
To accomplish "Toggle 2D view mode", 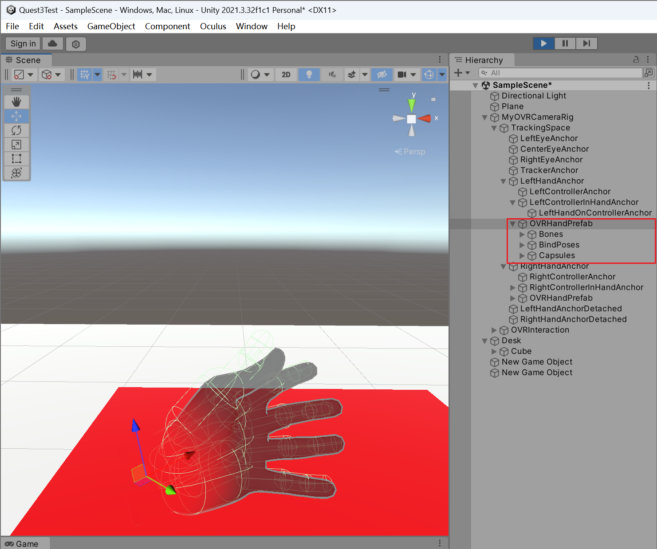I will pos(286,75).
